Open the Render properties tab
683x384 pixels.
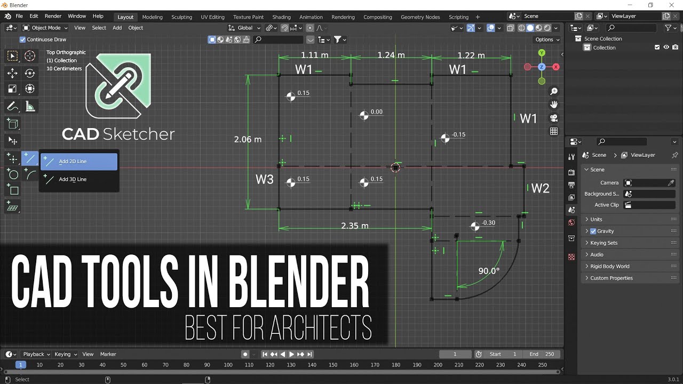pyautogui.click(x=571, y=172)
